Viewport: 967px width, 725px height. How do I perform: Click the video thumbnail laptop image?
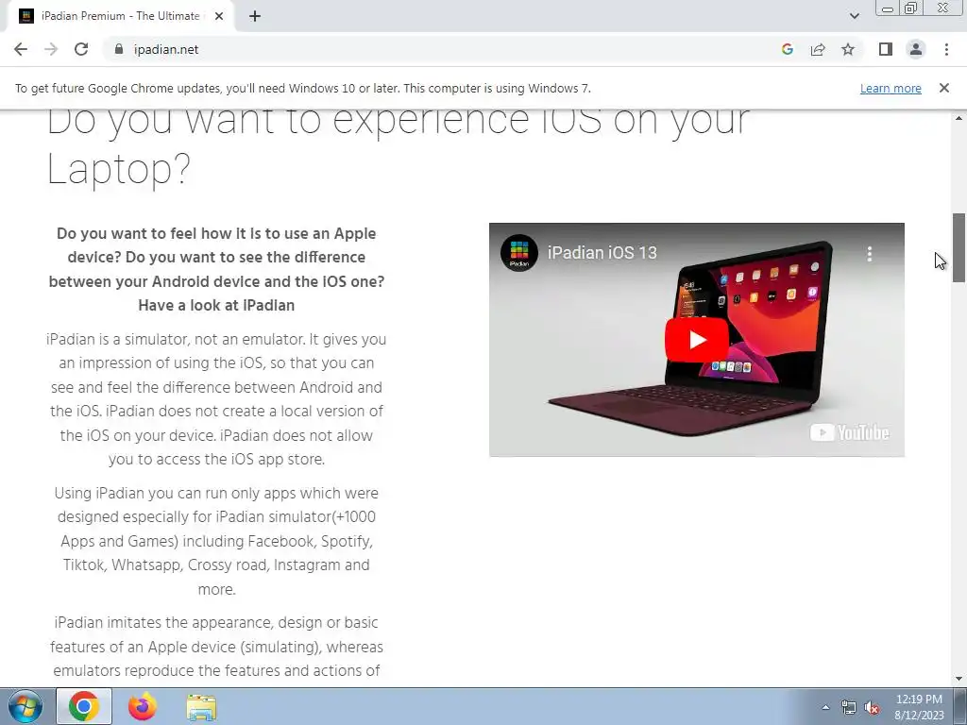click(x=697, y=340)
